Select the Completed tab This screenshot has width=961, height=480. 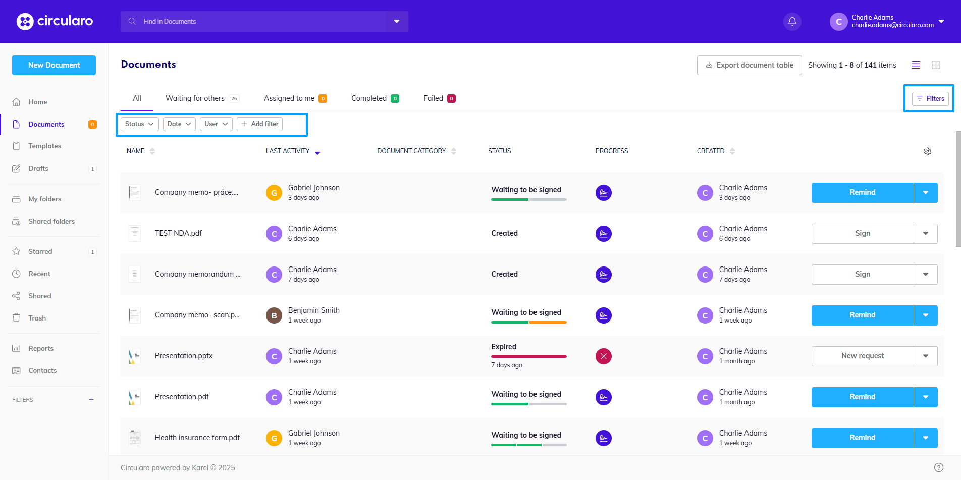(x=369, y=98)
